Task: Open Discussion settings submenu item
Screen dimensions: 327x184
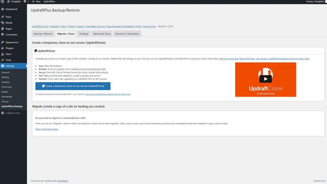Action: 7,87
